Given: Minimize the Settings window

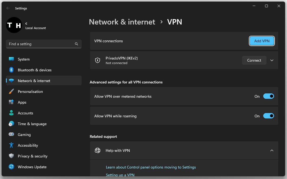Looking at the screenshot, I should [x=254, y=6].
